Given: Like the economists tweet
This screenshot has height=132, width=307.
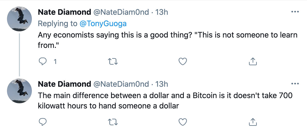Looking at the screenshot, I should point(183,61).
